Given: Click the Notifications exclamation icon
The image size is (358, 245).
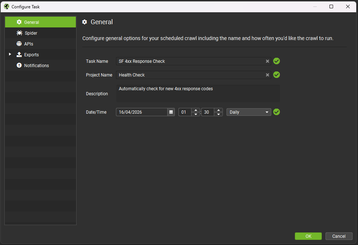Looking at the screenshot, I should 19,65.
